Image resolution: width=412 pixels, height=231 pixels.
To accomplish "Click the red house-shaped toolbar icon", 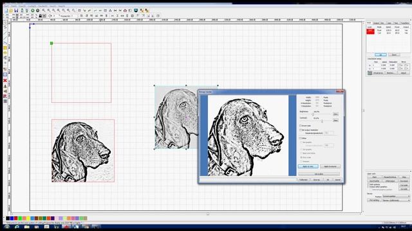I will pos(125,10).
